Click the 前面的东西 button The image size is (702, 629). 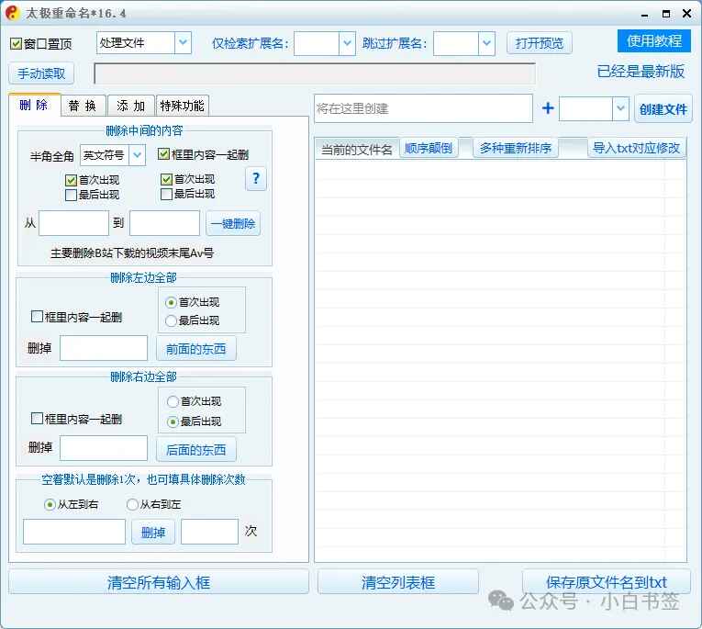coord(196,349)
